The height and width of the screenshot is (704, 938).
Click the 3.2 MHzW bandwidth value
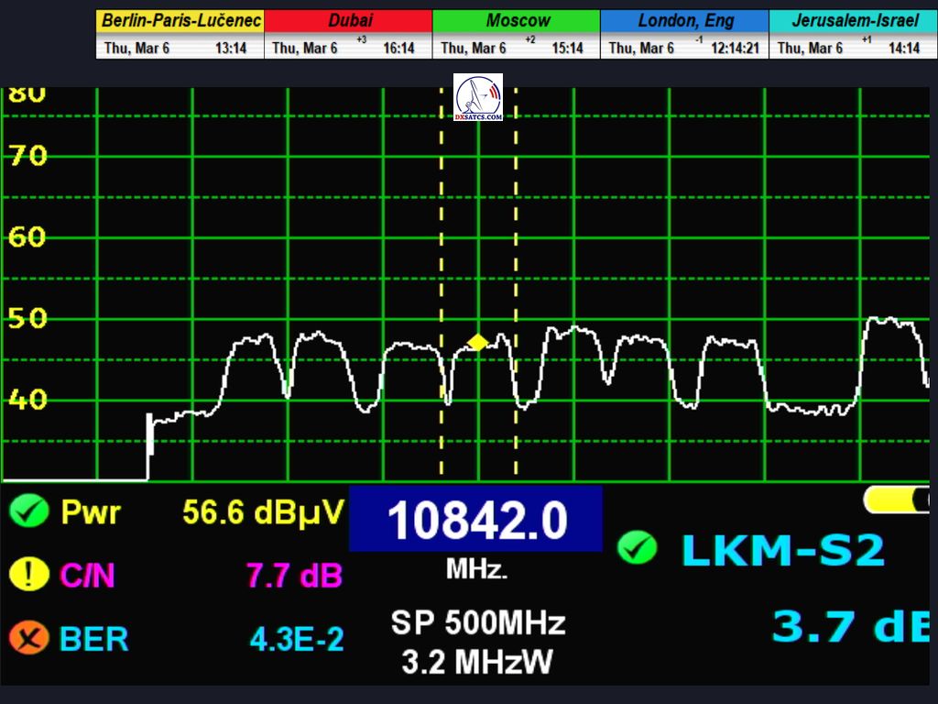[477, 662]
